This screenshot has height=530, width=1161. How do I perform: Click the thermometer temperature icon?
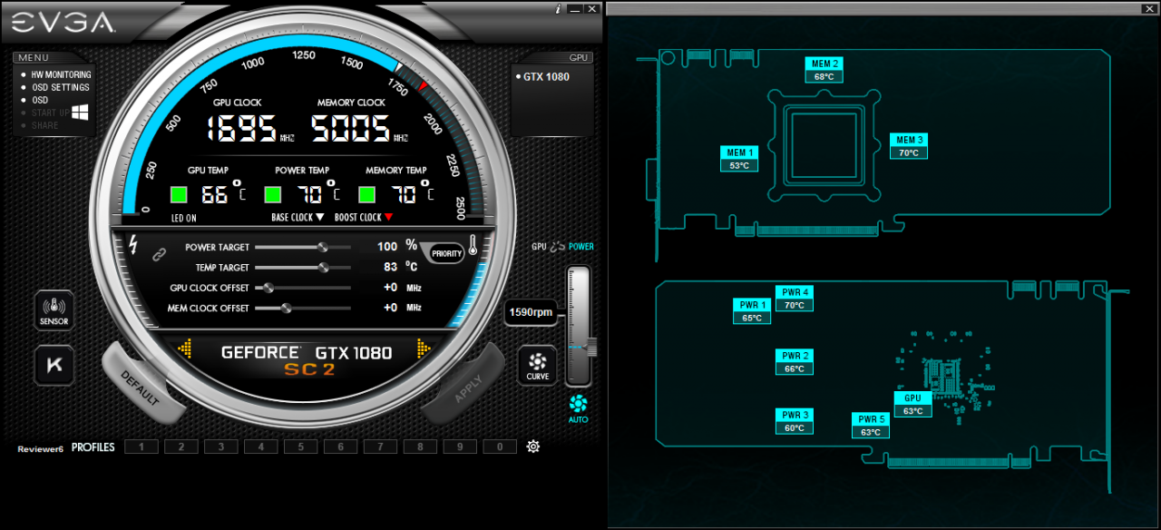[x=473, y=246]
